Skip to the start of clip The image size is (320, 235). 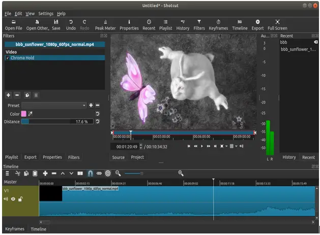(189, 146)
